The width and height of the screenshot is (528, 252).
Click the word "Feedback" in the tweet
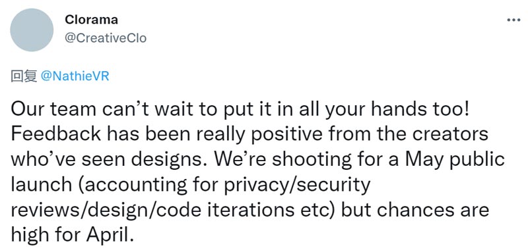coord(55,134)
